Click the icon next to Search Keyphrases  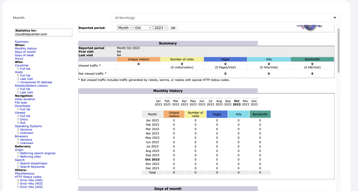coord(18,163)
